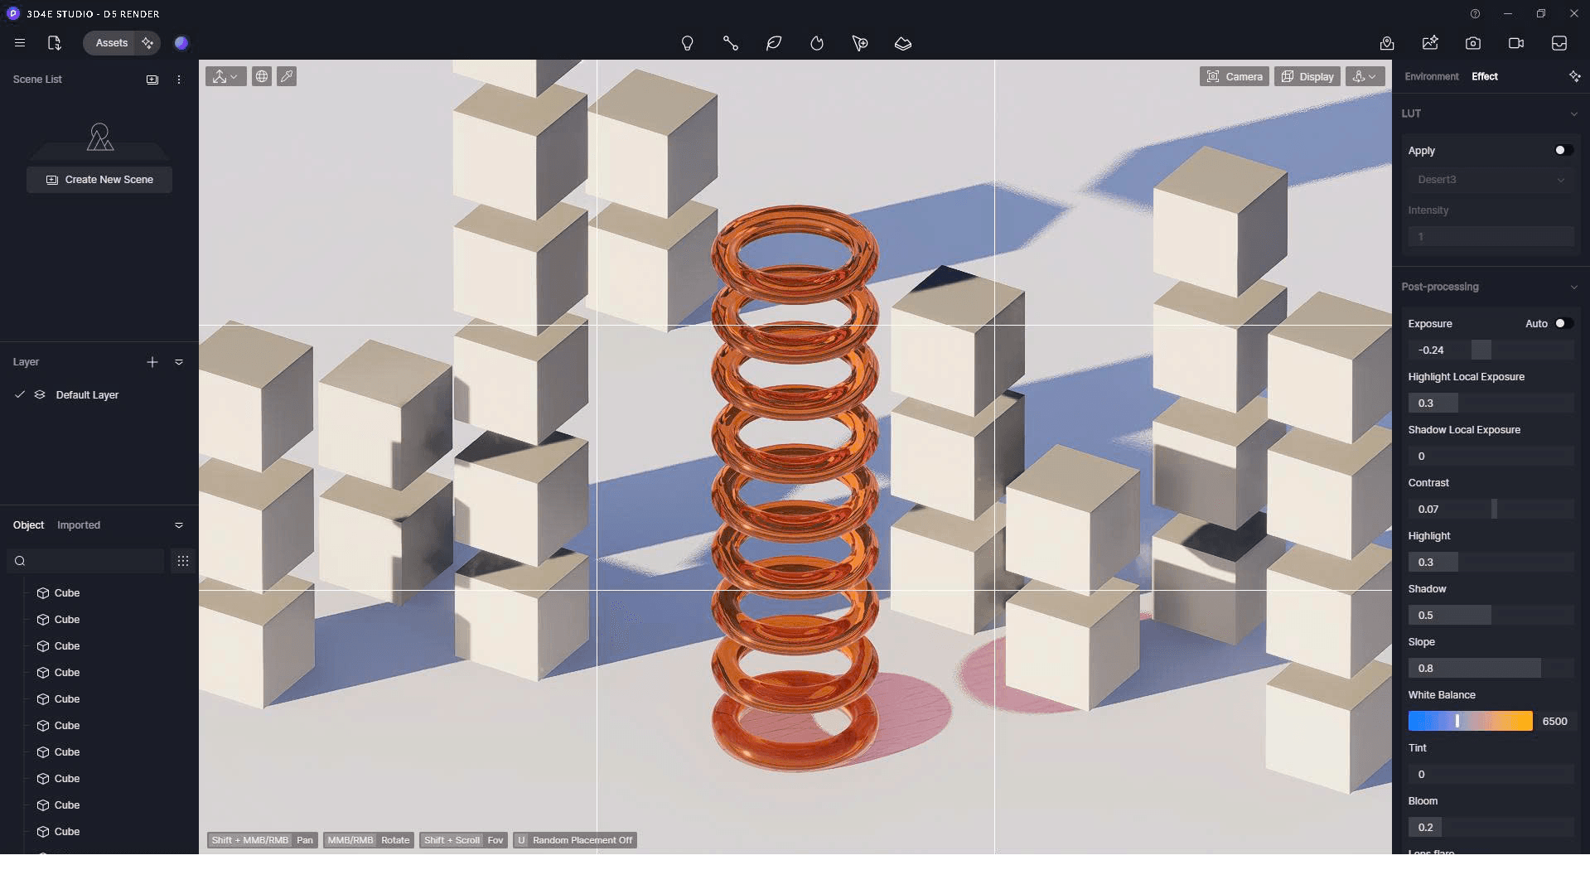Viewport: 1590px width, 894px height.
Task: Click the light bulb icon in top toolbar
Action: point(687,43)
